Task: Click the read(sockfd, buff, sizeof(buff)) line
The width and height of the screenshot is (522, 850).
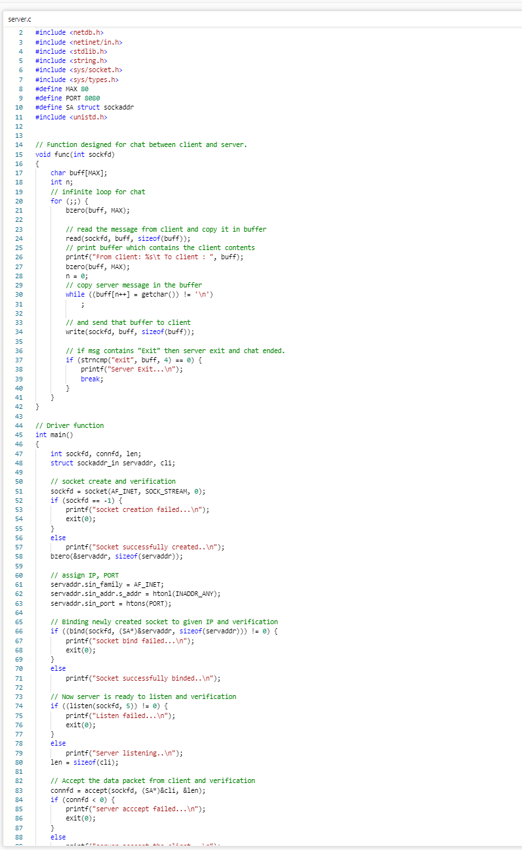Action: (x=128, y=238)
